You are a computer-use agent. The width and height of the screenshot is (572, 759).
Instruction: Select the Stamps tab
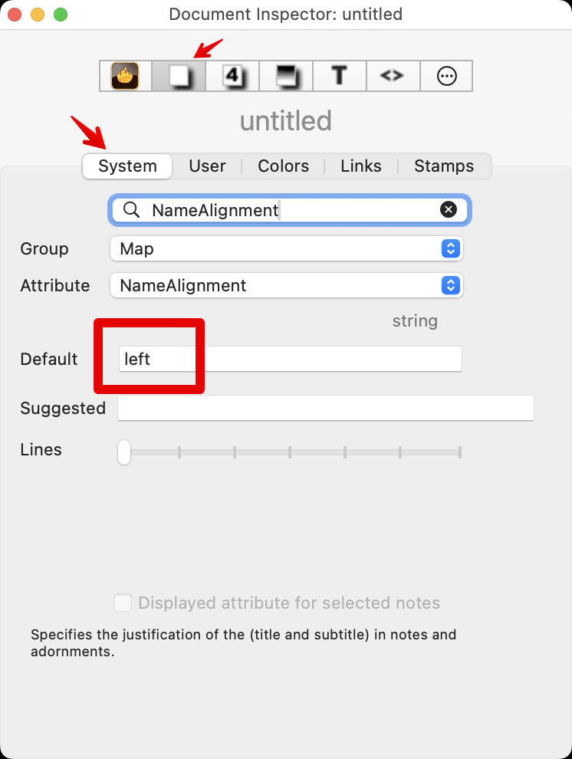click(443, 166)
